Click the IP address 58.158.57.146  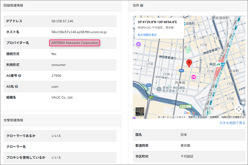pyautogui.click(x=62, y=21)
